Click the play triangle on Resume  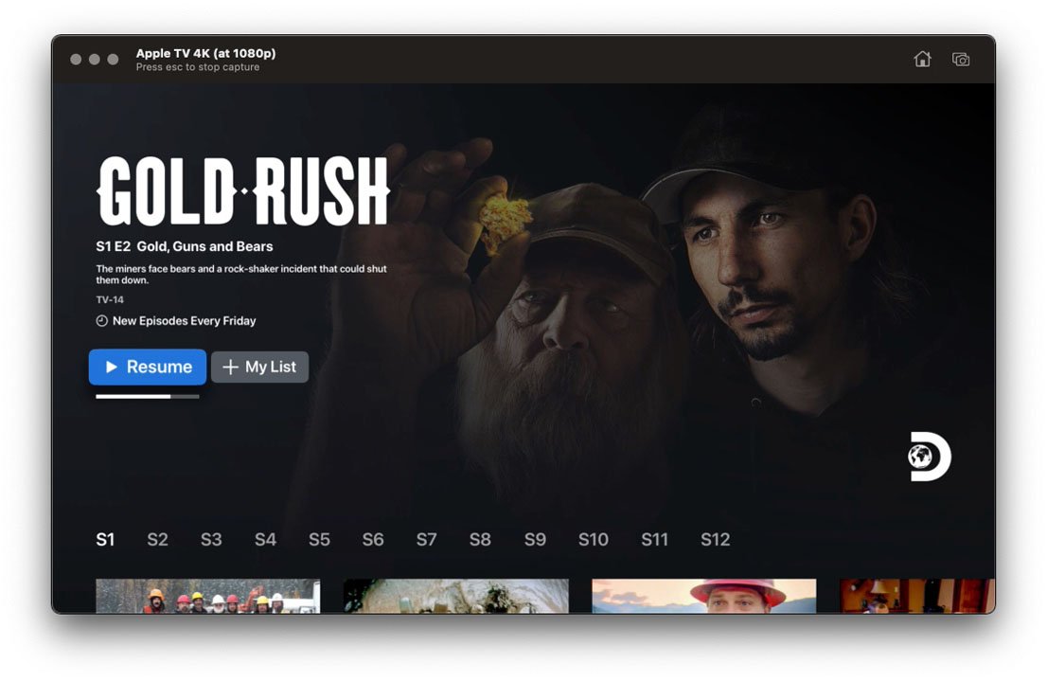coord(111,367)
